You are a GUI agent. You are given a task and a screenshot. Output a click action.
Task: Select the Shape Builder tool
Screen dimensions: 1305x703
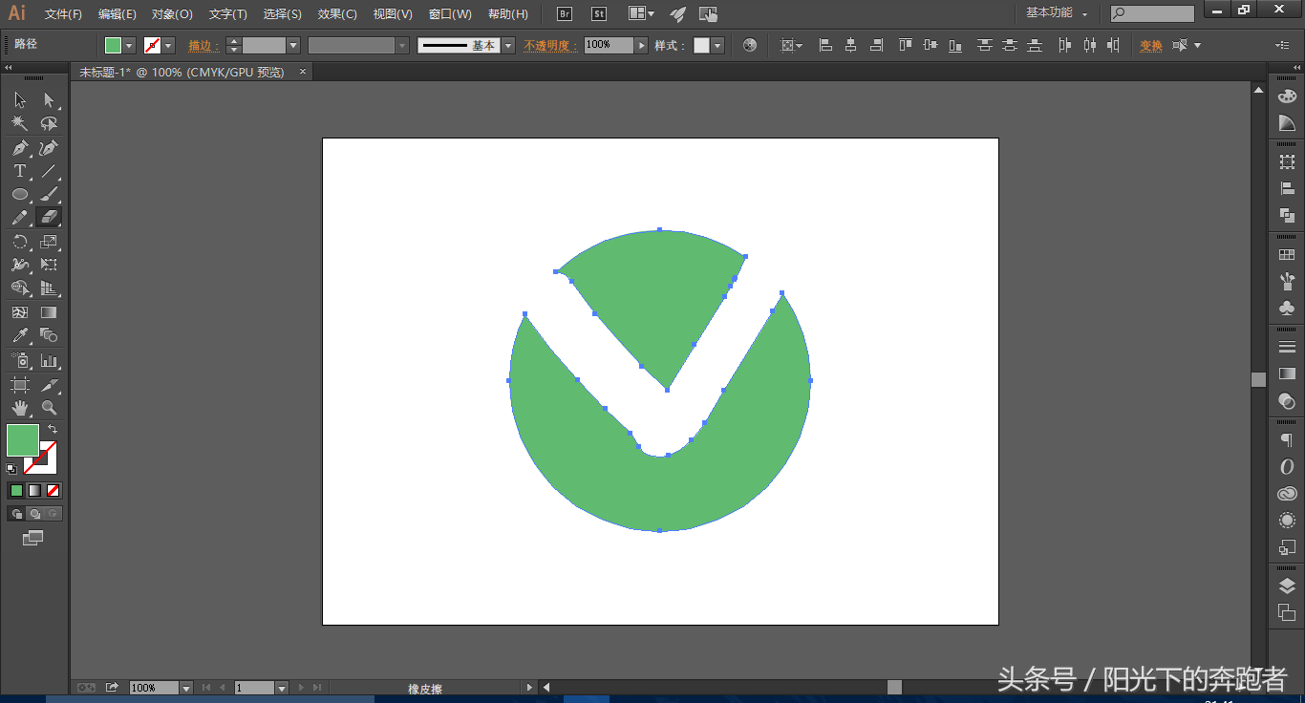[x=20, y=288]
